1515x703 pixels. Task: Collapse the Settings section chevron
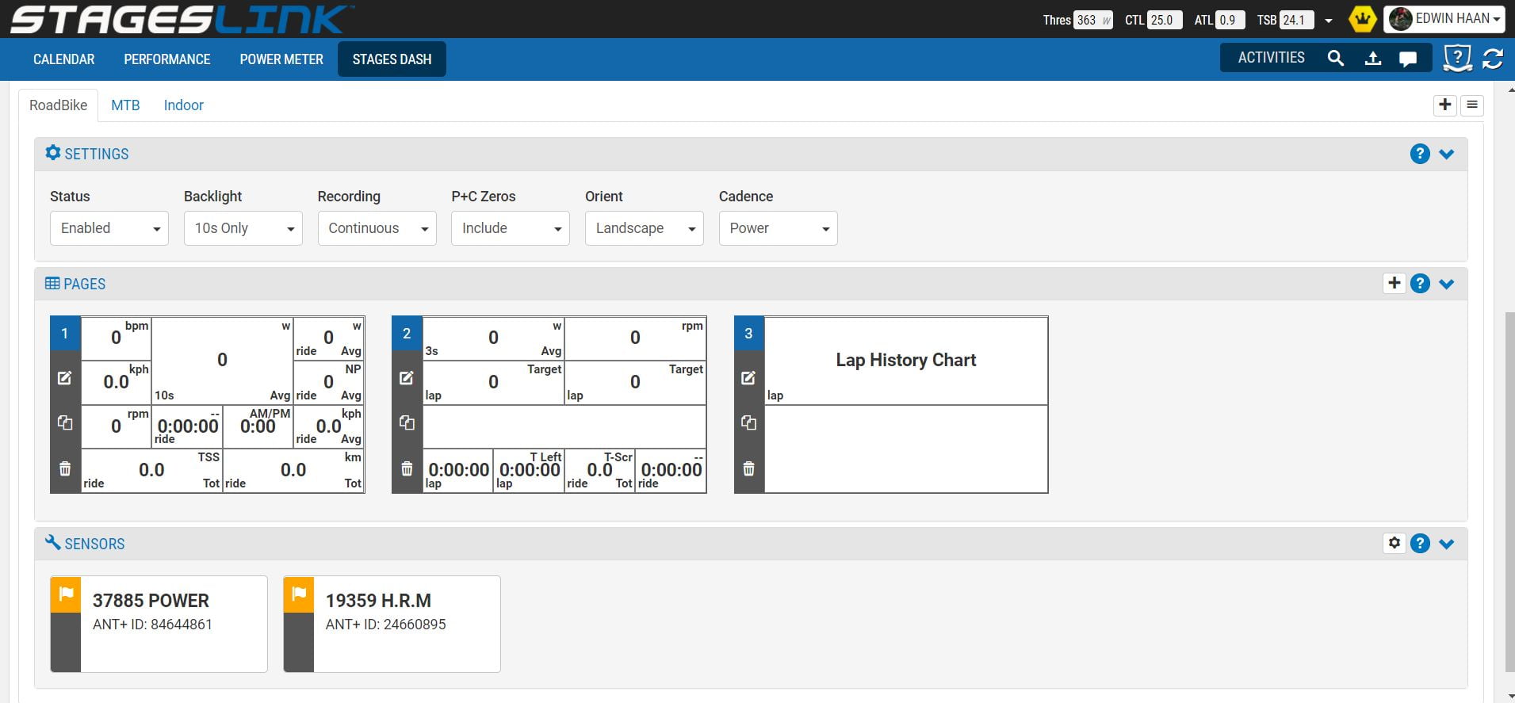(x=1447, y=154)
